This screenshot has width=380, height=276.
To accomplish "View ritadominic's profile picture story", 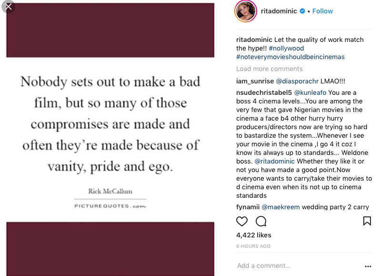I will [246, 11].
